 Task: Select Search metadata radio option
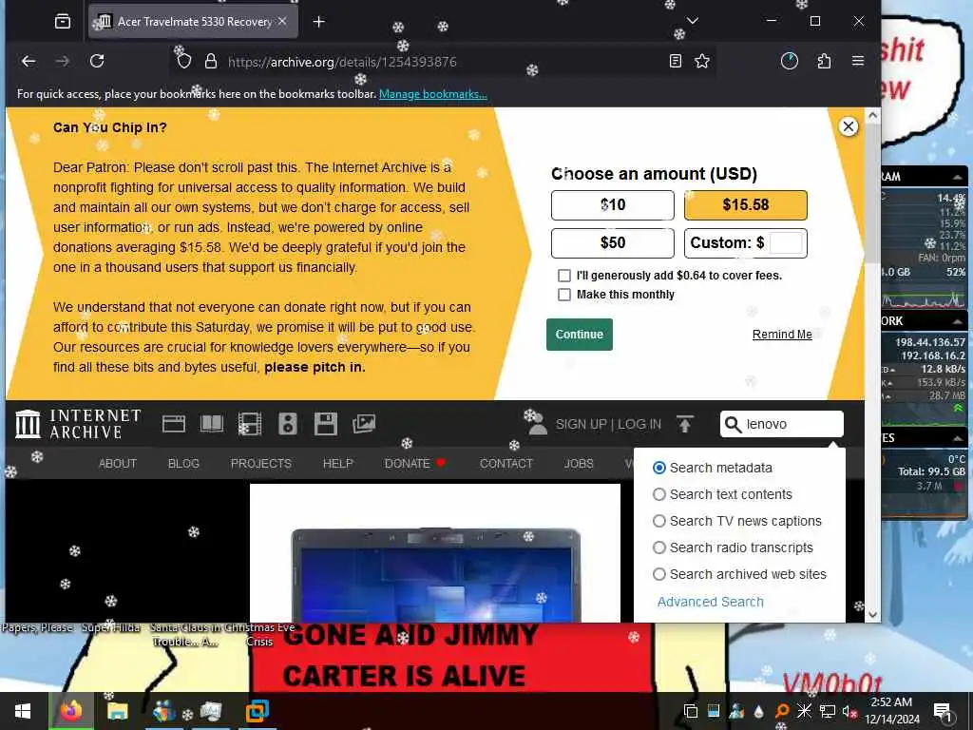tap(659, 468)
